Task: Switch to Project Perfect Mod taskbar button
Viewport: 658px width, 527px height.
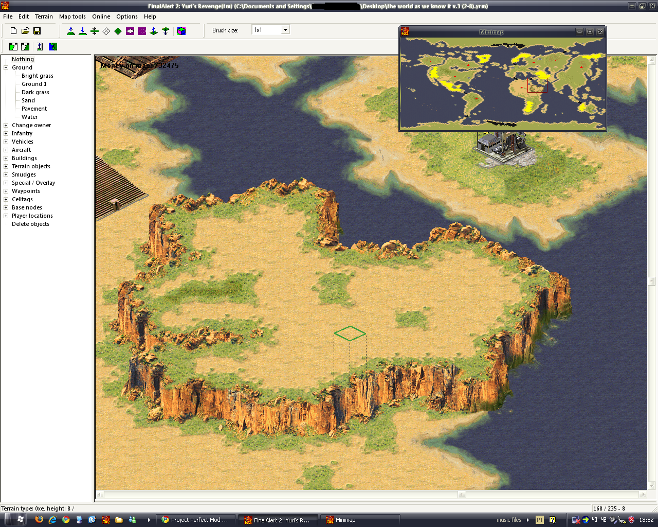Action: point(196,520)
